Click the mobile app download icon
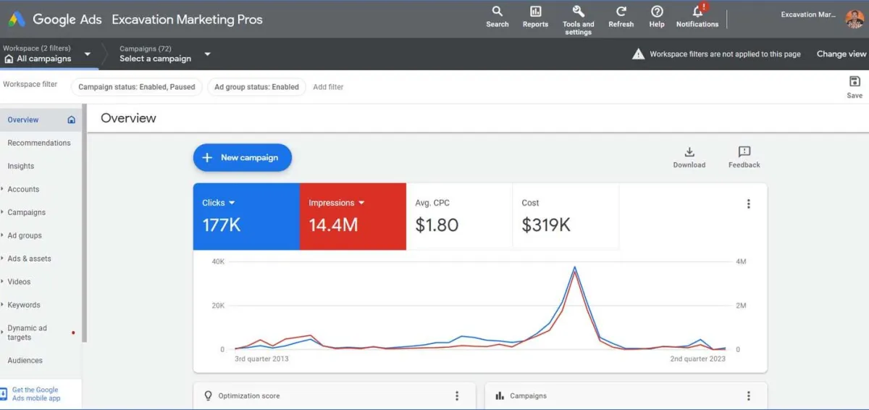 (4, 394)
